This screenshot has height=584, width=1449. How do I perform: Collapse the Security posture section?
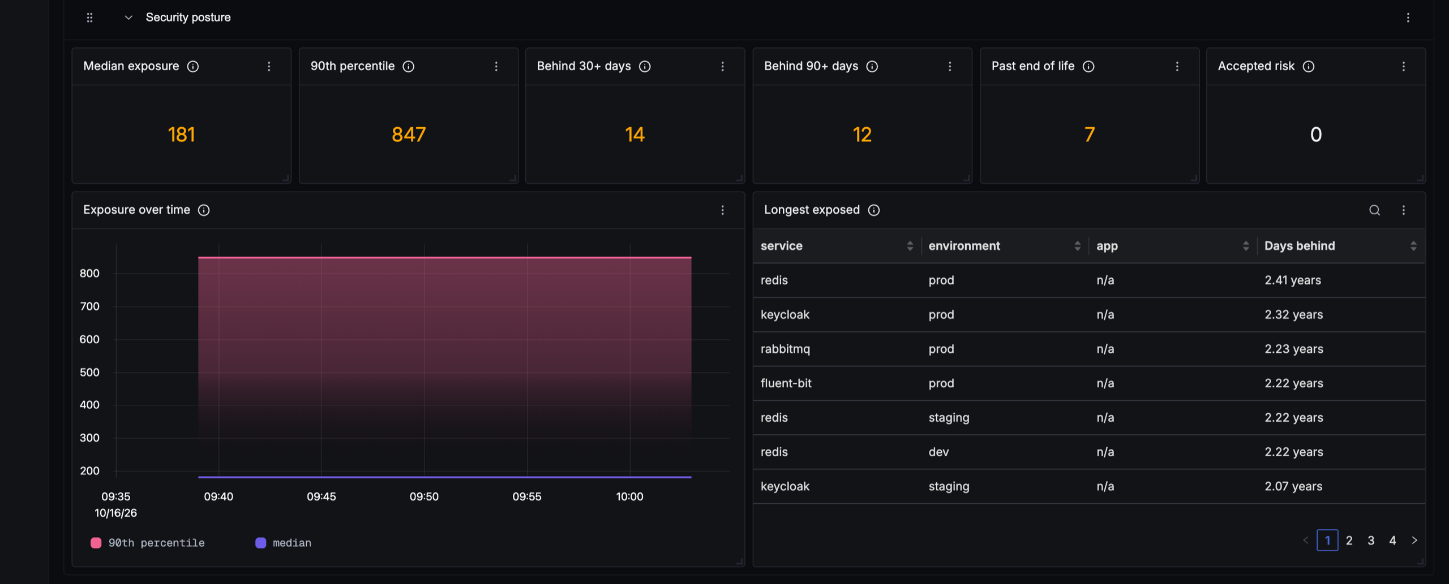click(128, 18)
